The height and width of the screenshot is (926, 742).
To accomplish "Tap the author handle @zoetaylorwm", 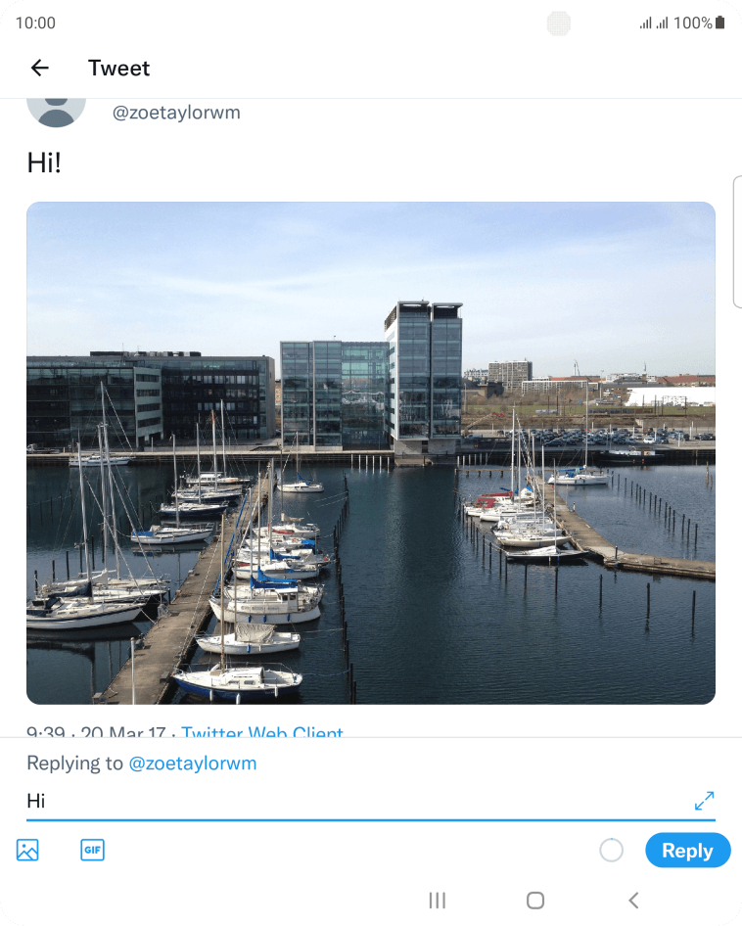I will [x=176, y=113].
